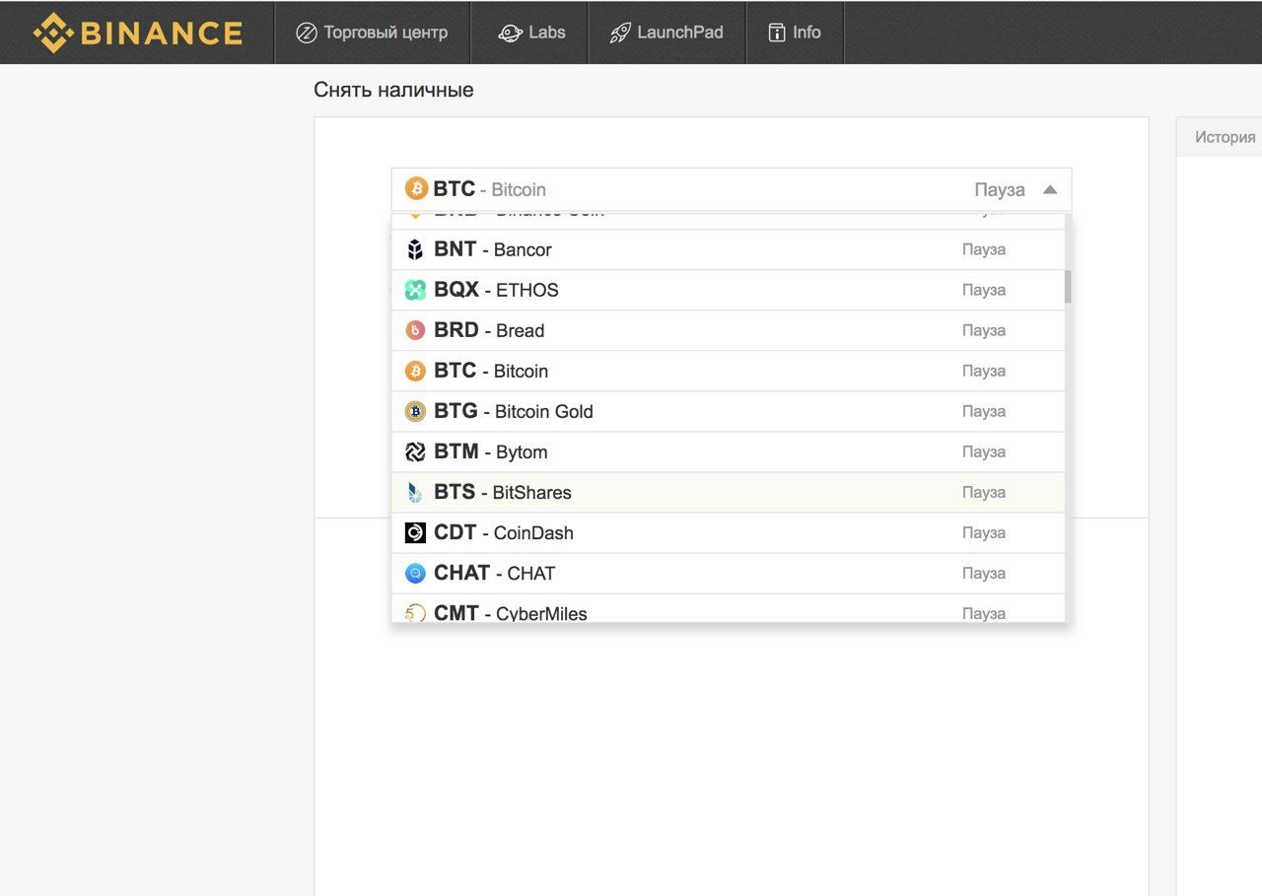
Task: Click the Binance logo
Action: (x=138, y=33)
